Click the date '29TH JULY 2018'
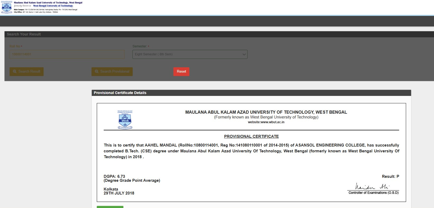The image size is (434, 208). point(119,193)
